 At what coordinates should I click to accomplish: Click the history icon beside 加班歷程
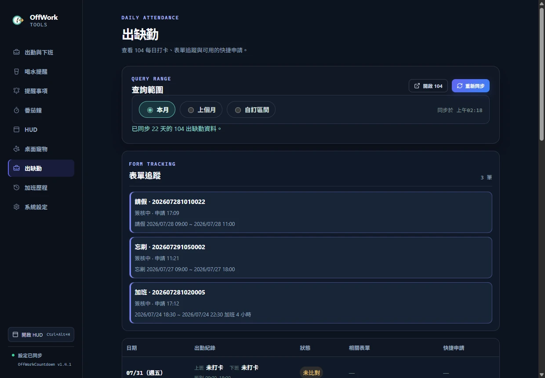pyautogui.click(x=16, y=188)
